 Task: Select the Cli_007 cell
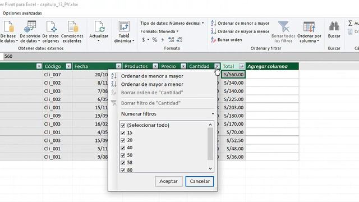tap(57, 75)
